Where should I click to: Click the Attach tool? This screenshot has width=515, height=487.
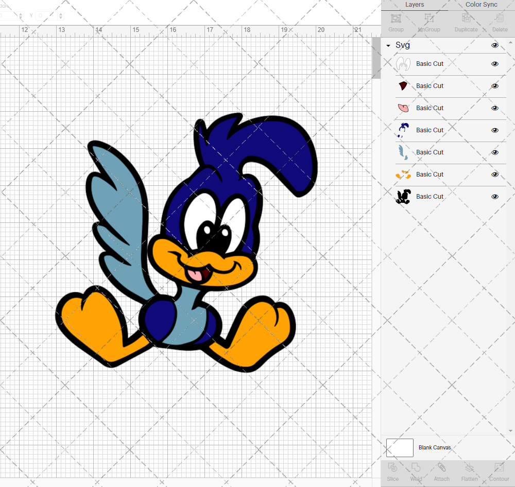441,471
